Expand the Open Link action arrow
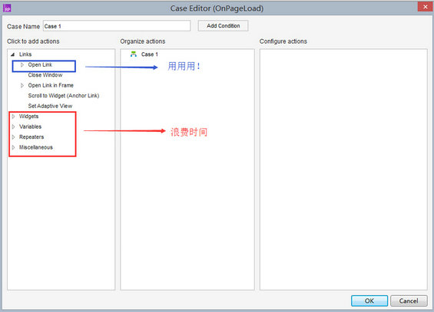The width and height of the screenshot is (434, 312). pyautogui.click(x=22, y=65)
